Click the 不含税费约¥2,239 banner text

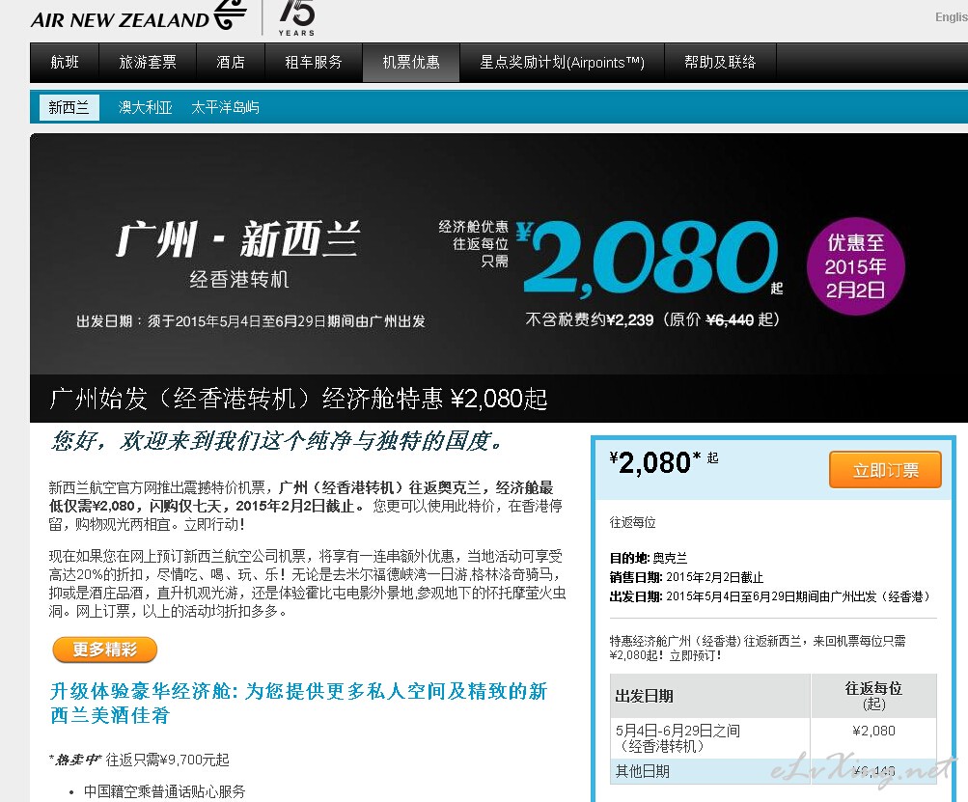pos(590,319)
